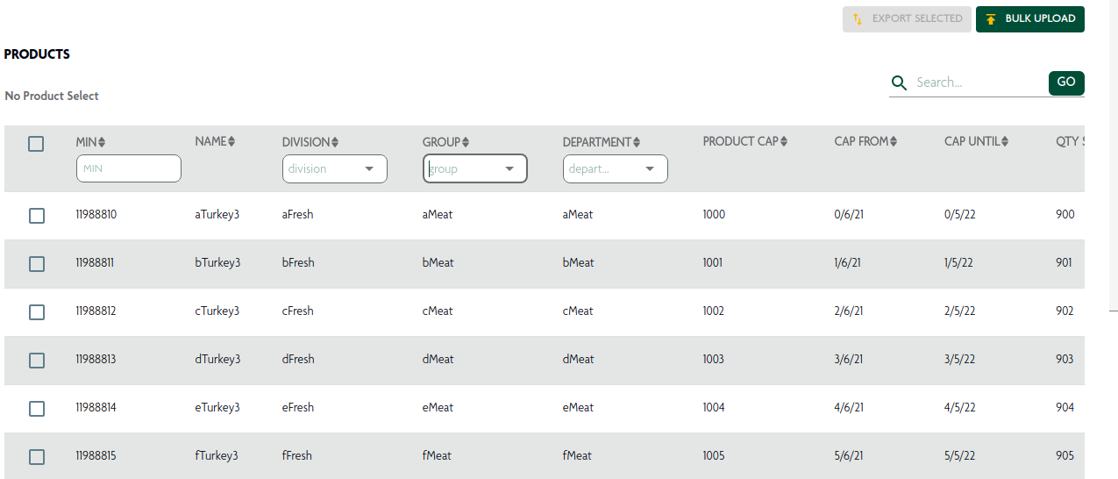The width and height of the screenshot is (1118, 479).
Task: Sort by DIVISION column arrows
Action: pyautogui.click(x=335, y=142)
